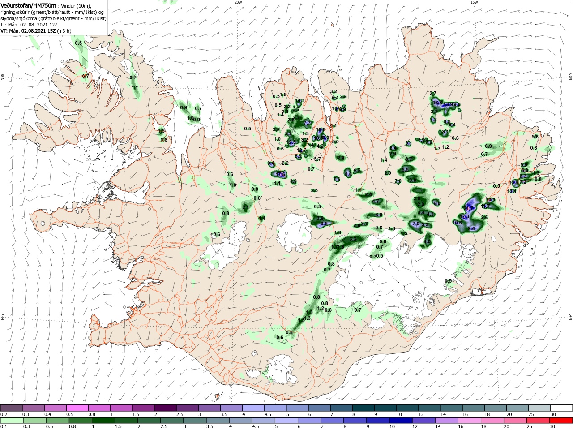Click the slydda/snjókoma legend description line
Image resolution: width=573 pixels, height=430 pixels.
click(x=53, y=18)
